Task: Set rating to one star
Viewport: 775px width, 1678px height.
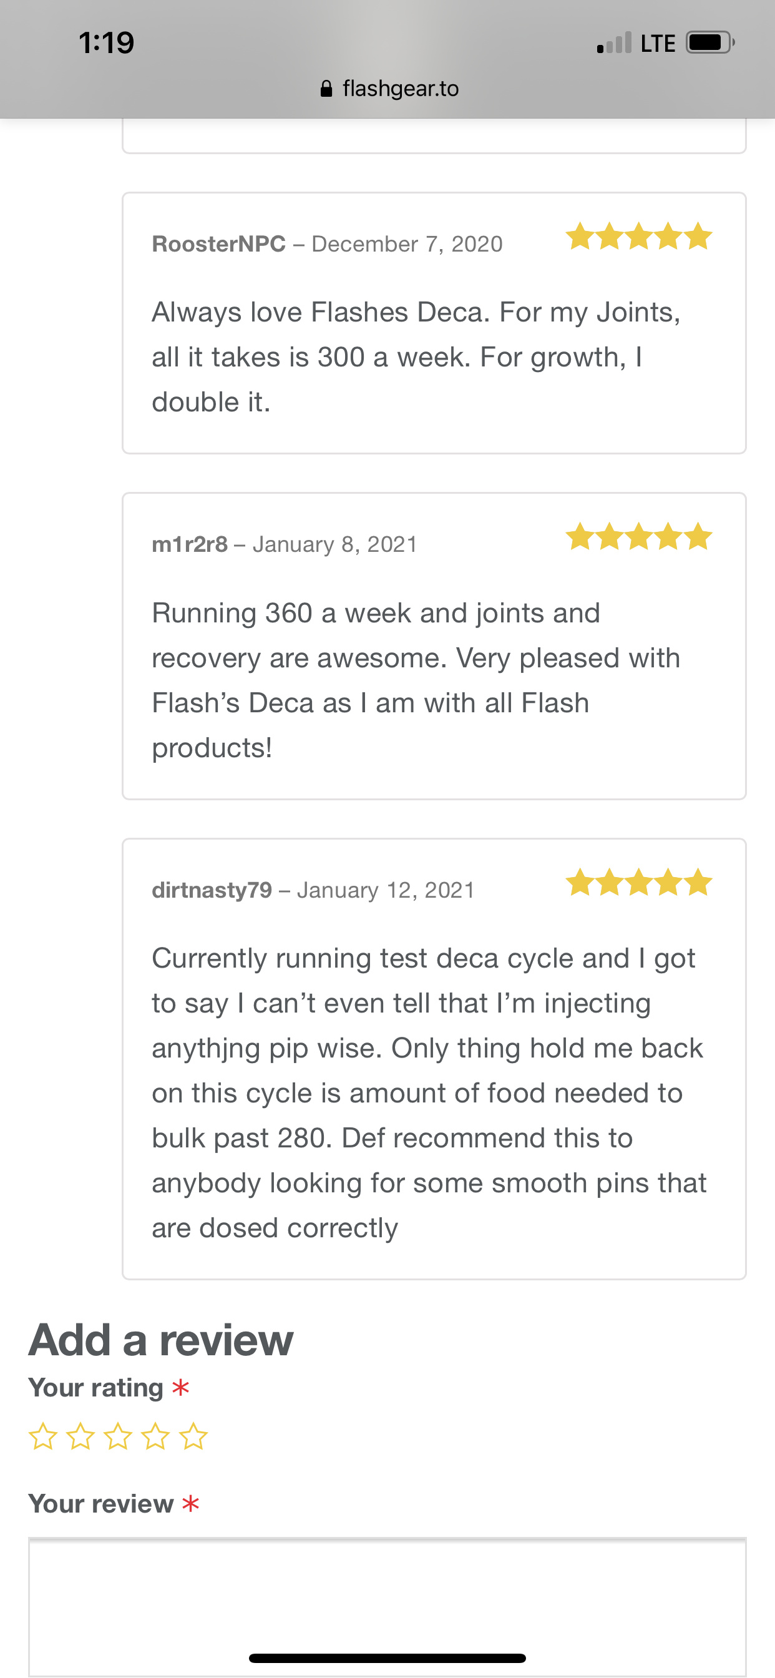Action: [43, 1436]
